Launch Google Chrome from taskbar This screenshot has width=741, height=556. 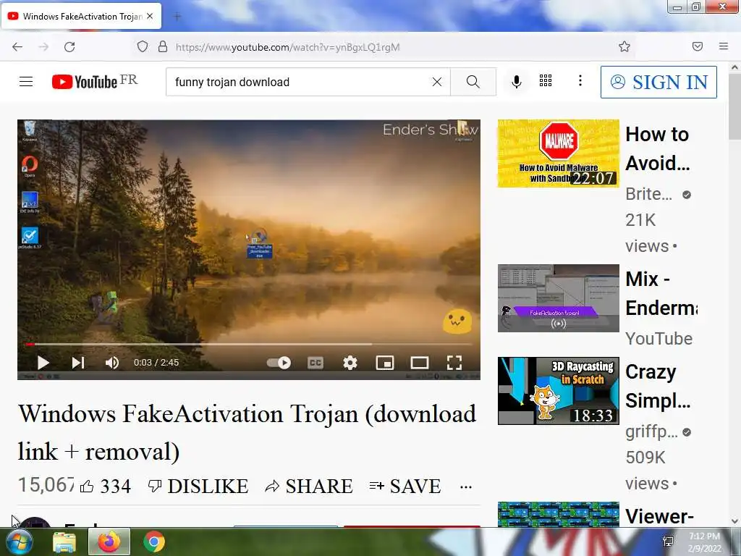tap(154, 542)
